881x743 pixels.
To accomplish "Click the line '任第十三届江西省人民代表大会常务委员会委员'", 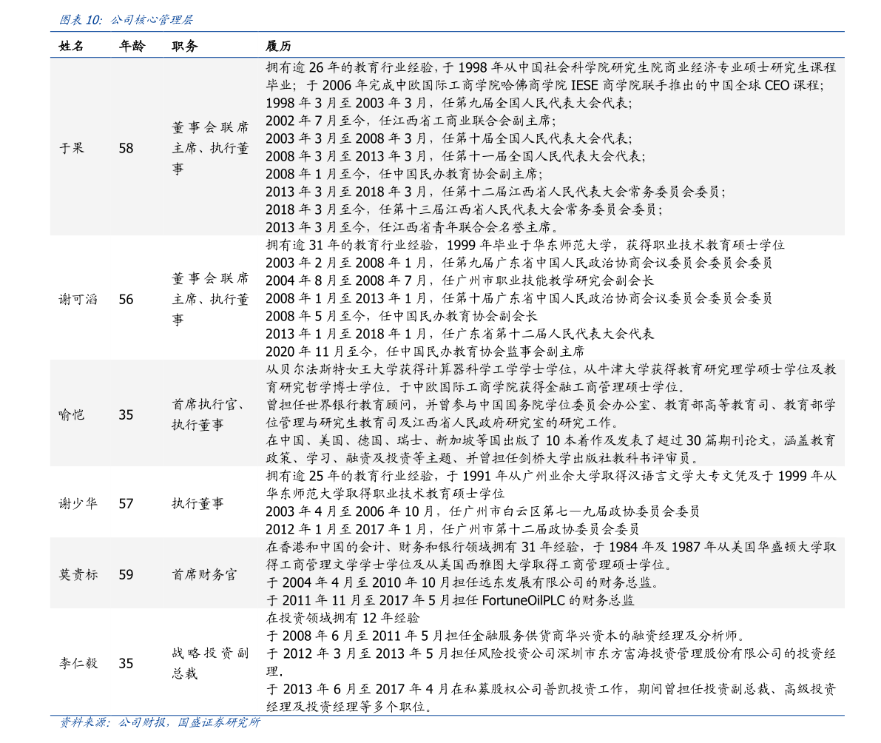I will point(464,209).
